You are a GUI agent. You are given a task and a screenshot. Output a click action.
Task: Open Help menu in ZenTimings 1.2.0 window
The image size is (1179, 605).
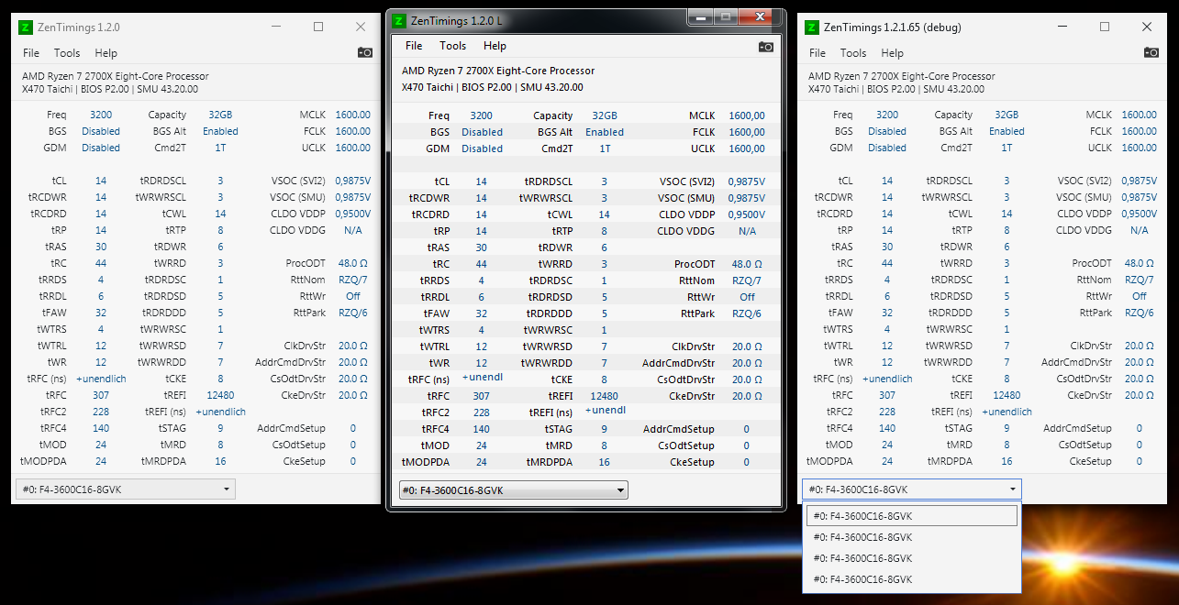pyautogui.click(x=106, y=53)
